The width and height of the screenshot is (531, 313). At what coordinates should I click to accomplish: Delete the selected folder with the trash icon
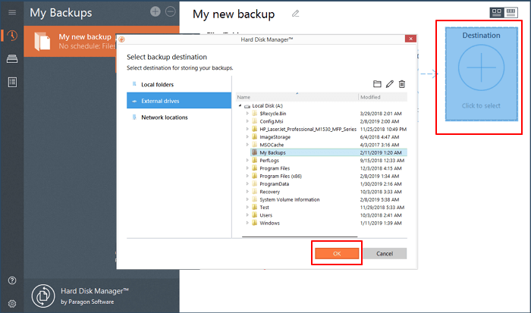tap(402, 83)
